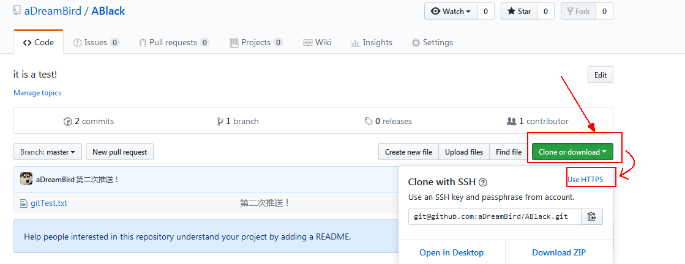Click the Upload files button

(464, 152)
